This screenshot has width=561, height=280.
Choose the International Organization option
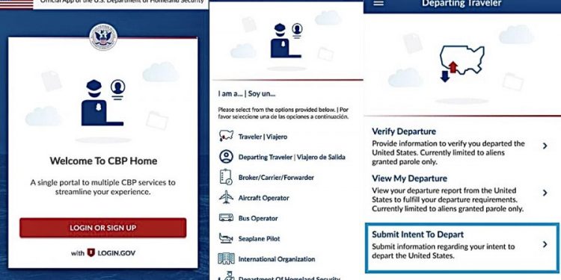pos(277,259)
